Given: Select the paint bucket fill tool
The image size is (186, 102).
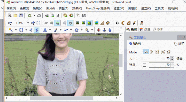Looking at the screenshot, I should (x=87, y=30).
